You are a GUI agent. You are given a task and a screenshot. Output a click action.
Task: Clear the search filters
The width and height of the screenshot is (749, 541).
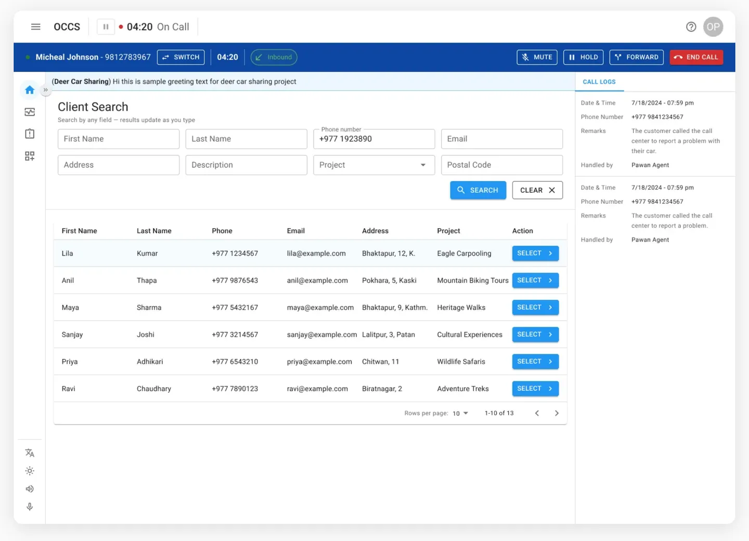tap(537, 190)
